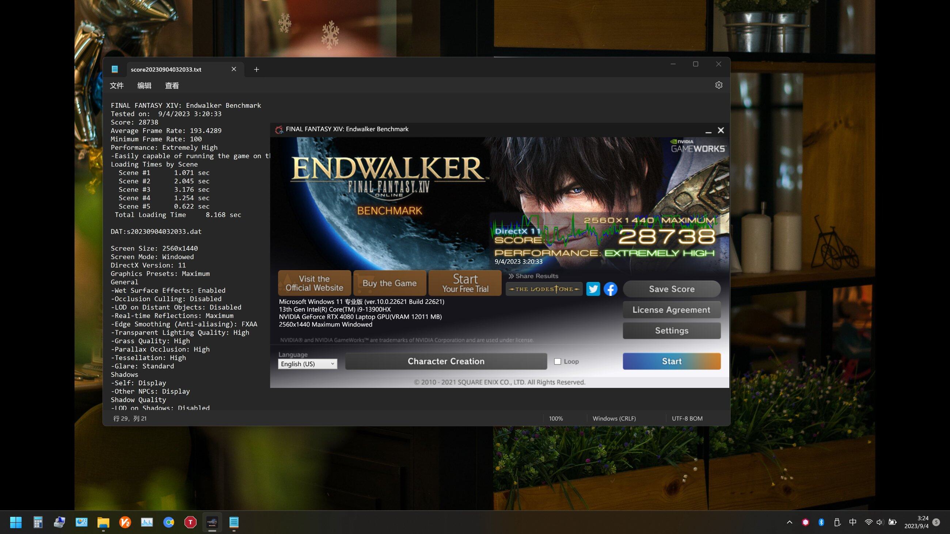Click 'NVIDIA GeForce RTX 4080 Laptop GPU' text
This screenshot has width=950, height=534.
pyautogui.click(x=360, y=317)
